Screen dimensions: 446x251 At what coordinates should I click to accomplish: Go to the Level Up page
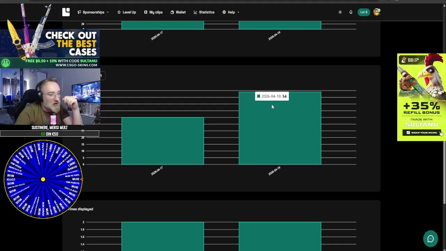point(126,12)
